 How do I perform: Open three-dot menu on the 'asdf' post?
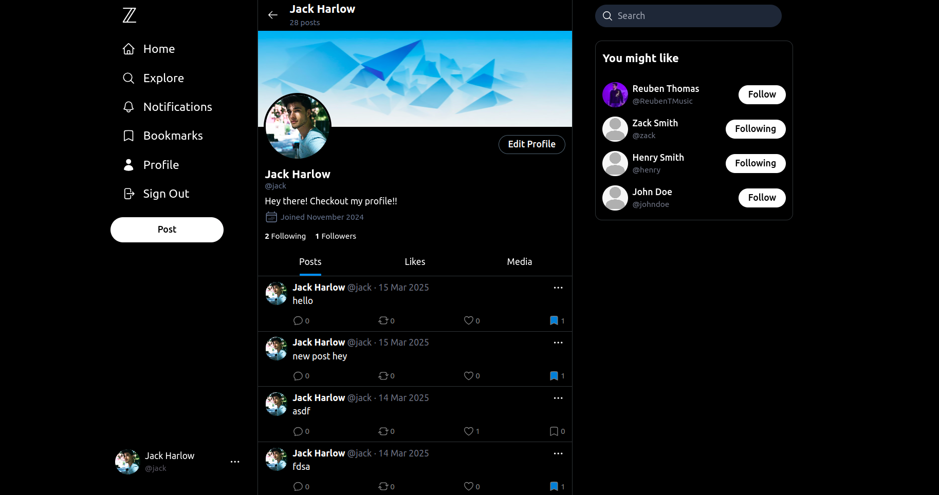(558, 398)
